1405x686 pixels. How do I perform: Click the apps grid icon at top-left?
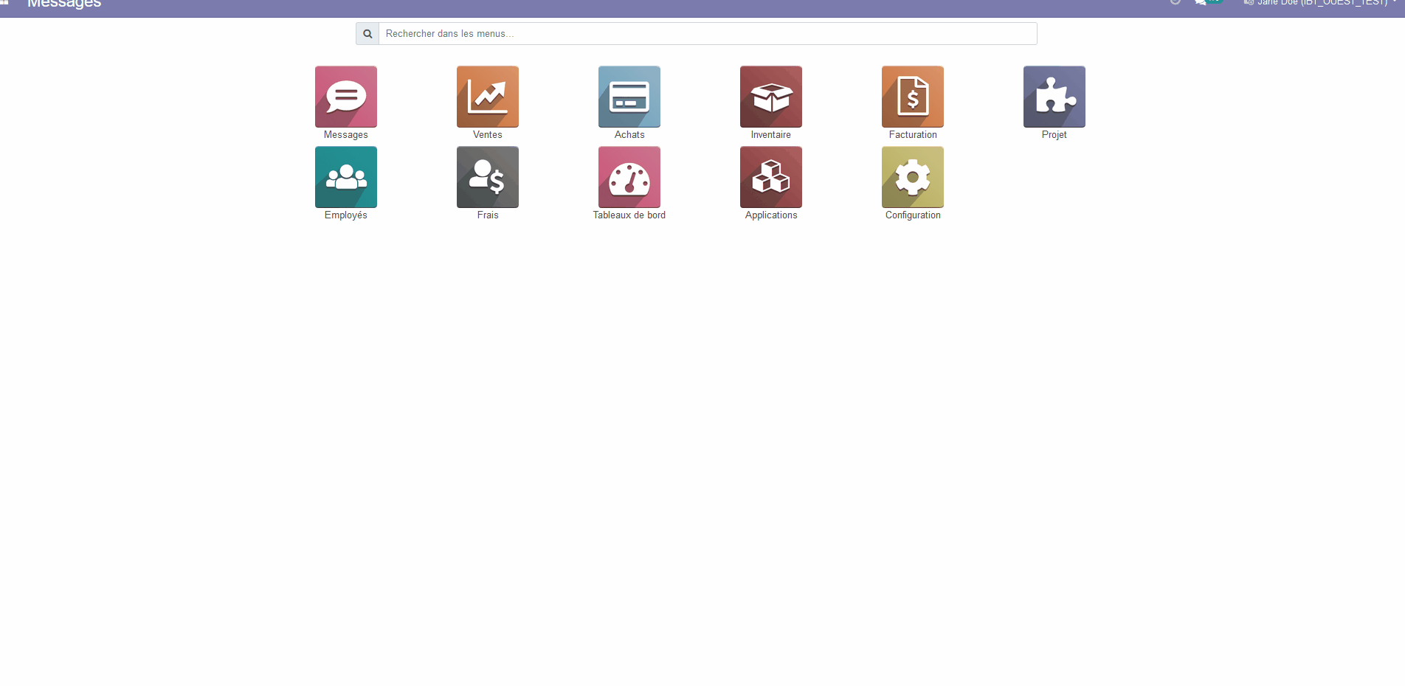[4, 2]
